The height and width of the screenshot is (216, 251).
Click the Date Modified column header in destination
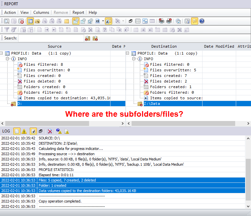[219, 46]
